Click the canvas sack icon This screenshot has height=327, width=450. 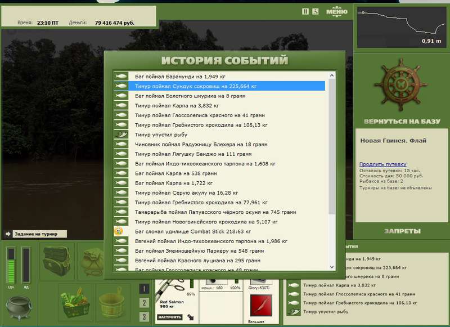point(92,262)
